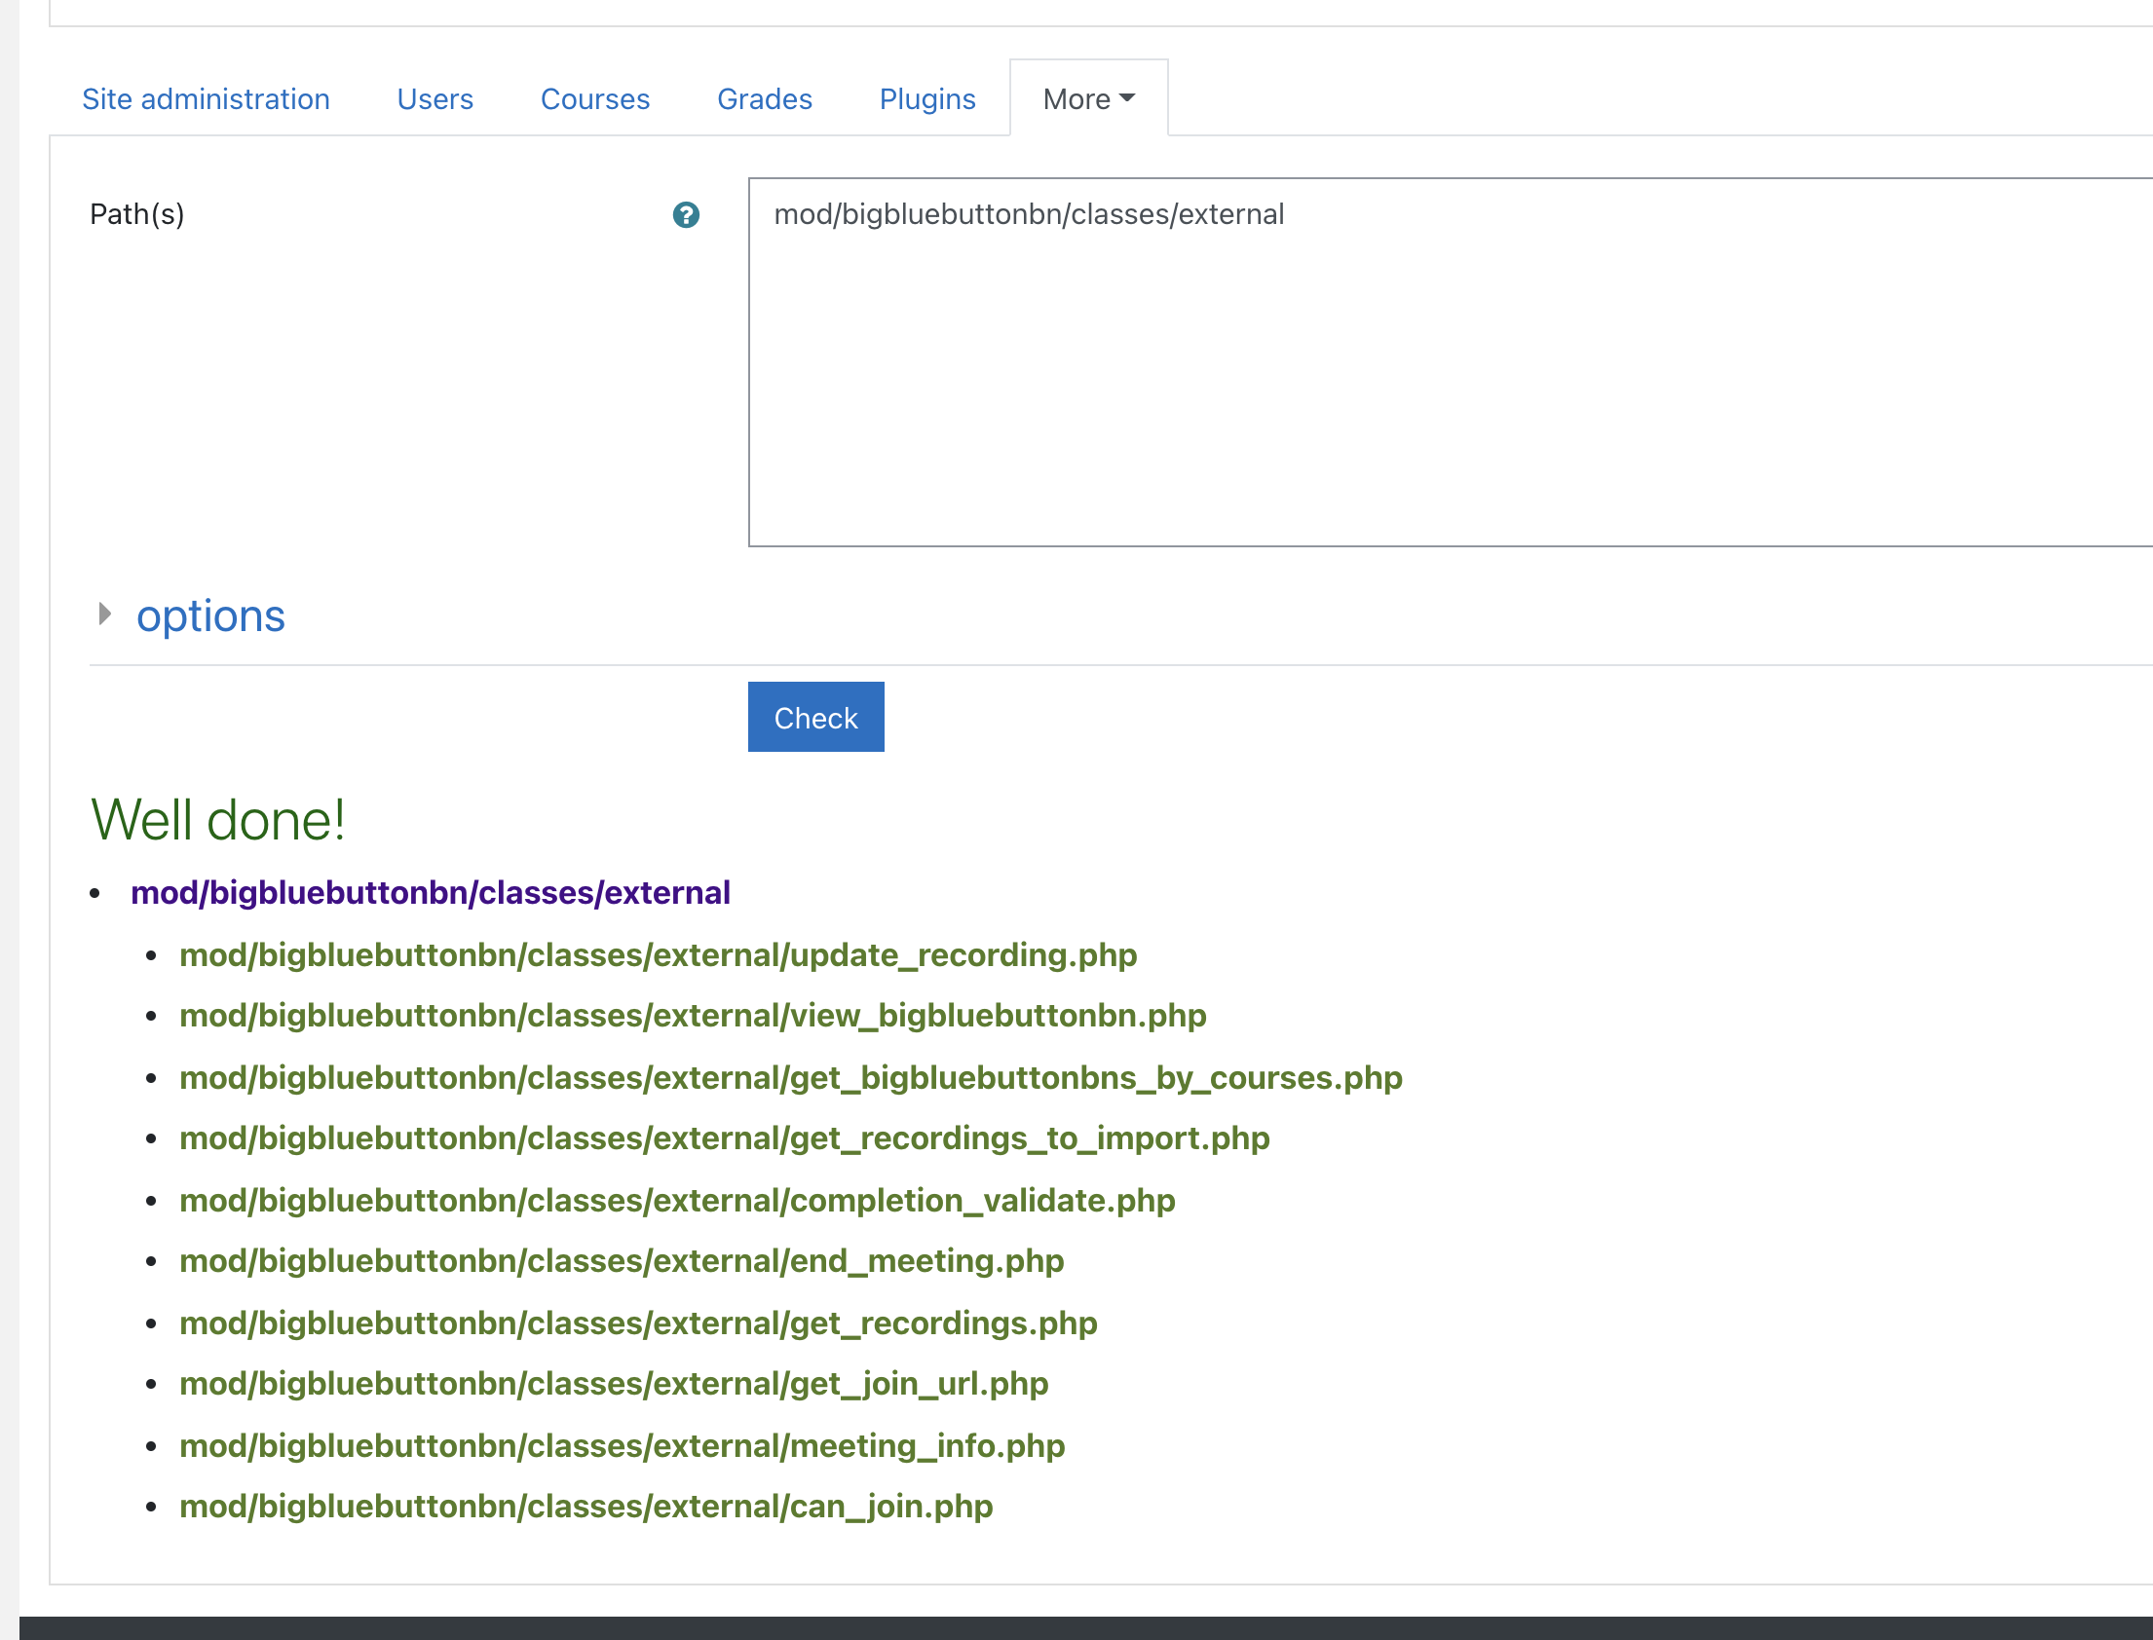Open the Site administration tab
Screen dimensions: 2153x1640
point(206,98)
